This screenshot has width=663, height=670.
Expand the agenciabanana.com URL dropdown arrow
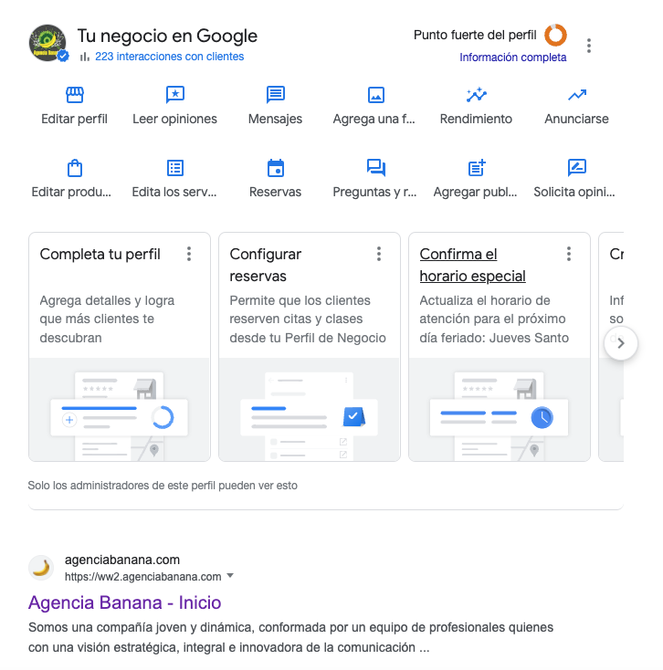230,576
